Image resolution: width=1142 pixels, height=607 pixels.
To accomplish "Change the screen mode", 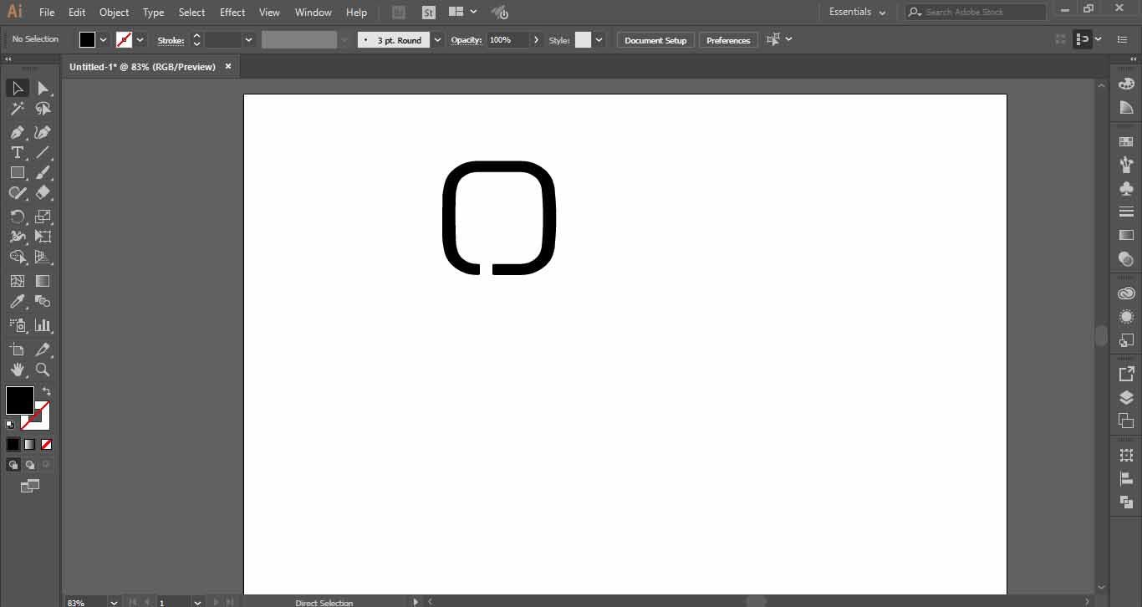I will (30, 486).
